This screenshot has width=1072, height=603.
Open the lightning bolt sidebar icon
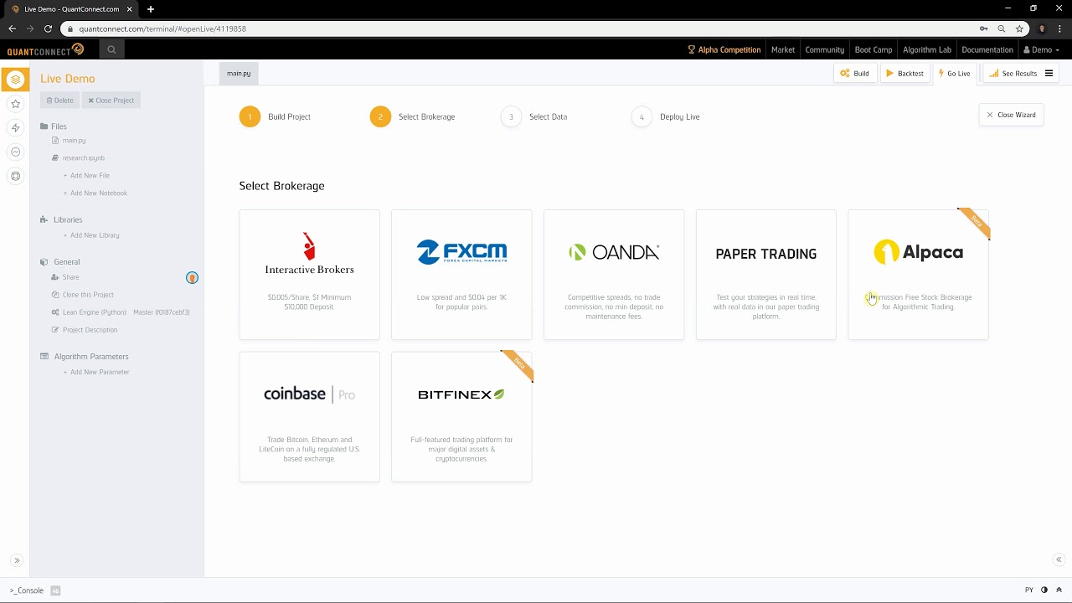point(15,128)
